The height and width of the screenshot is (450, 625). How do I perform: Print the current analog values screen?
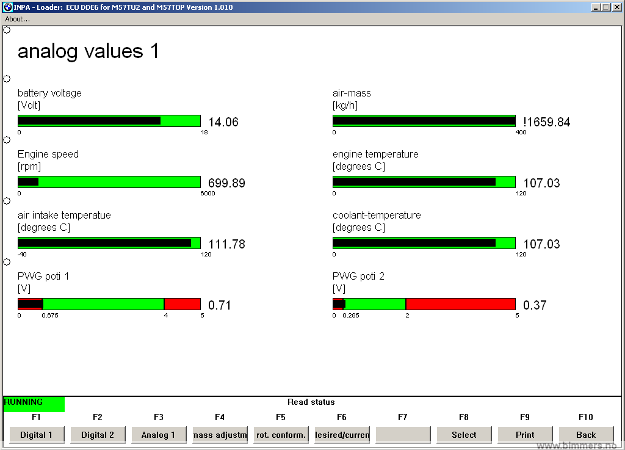tap(525, 435)
